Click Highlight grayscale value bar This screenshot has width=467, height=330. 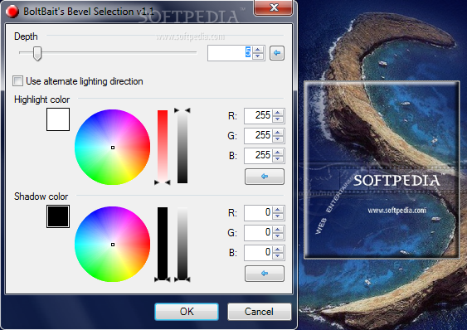(x=182, y=147)
